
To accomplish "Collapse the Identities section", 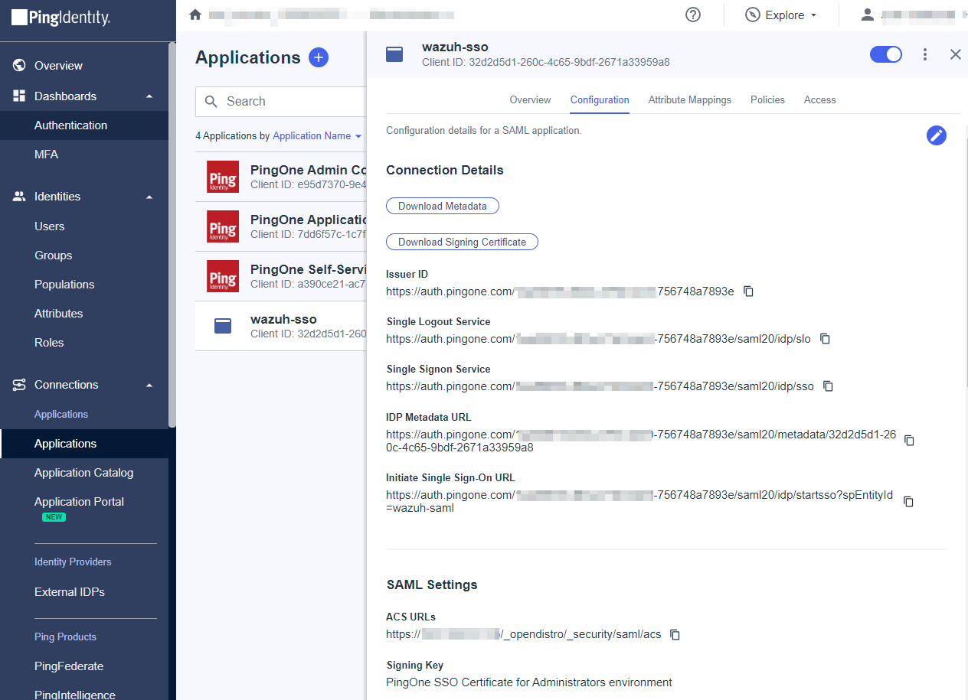I will [x=150, y=197].
